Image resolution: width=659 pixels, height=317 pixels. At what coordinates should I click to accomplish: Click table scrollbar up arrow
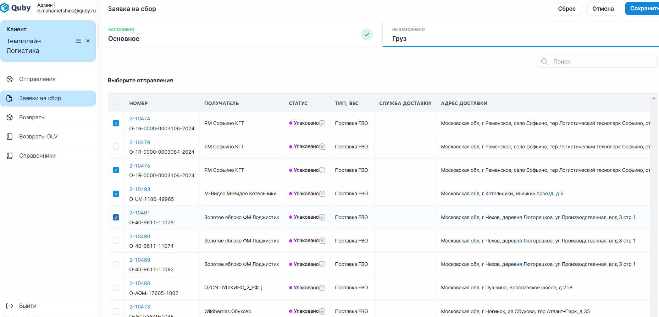pos(654,98)
